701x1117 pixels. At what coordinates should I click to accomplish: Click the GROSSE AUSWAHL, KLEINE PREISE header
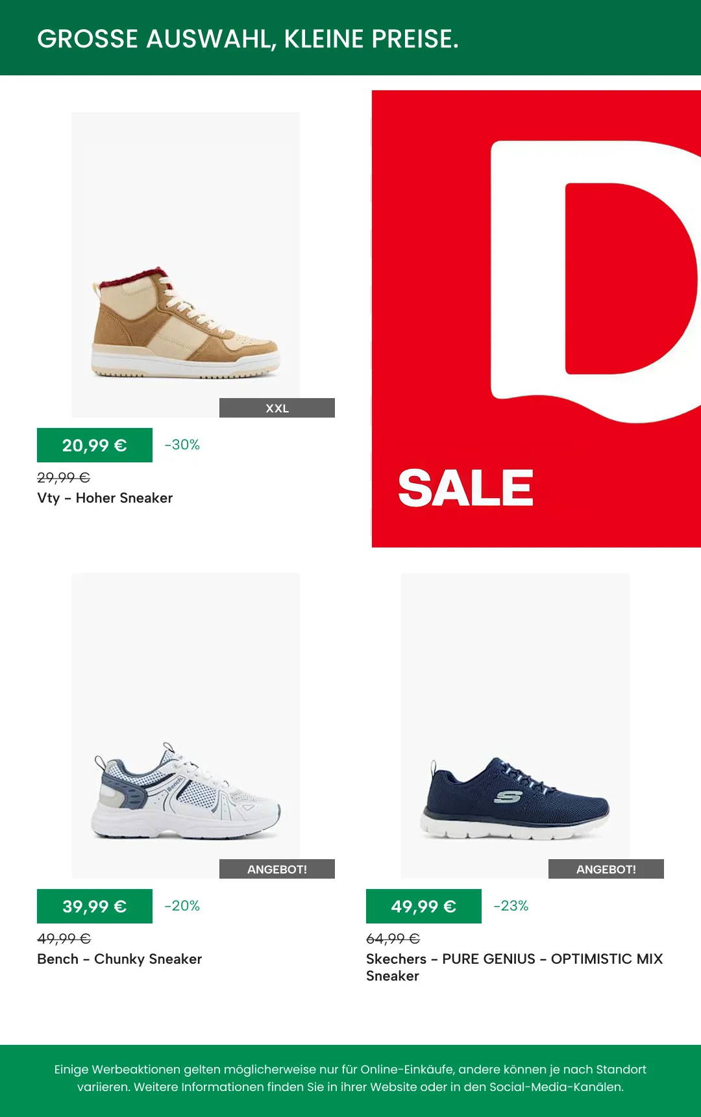pos(248,39)
